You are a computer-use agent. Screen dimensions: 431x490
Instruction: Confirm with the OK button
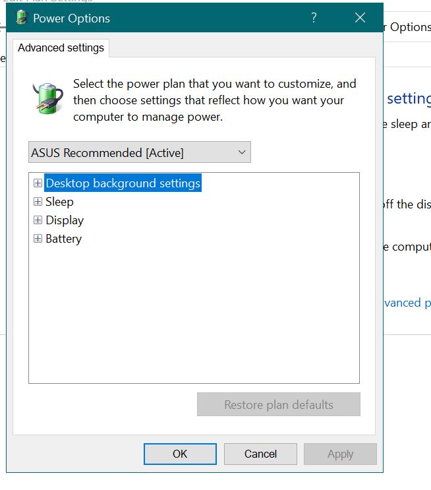tap(180, 454)
